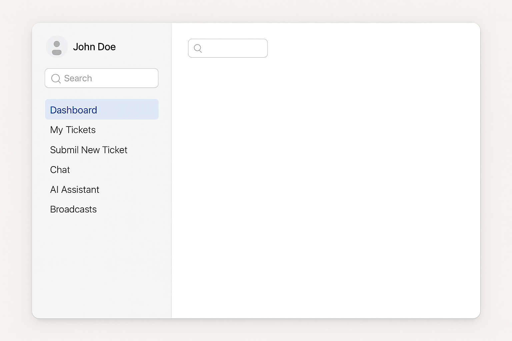View the Broadcasts section
The width and height of the screenshot is (512, 341).
click(73, 209)
